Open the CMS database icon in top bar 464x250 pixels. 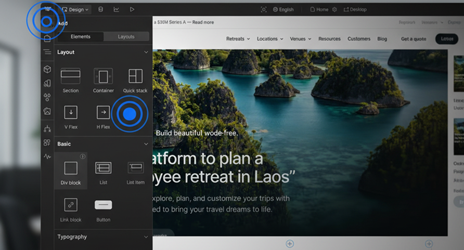(100, 9)
